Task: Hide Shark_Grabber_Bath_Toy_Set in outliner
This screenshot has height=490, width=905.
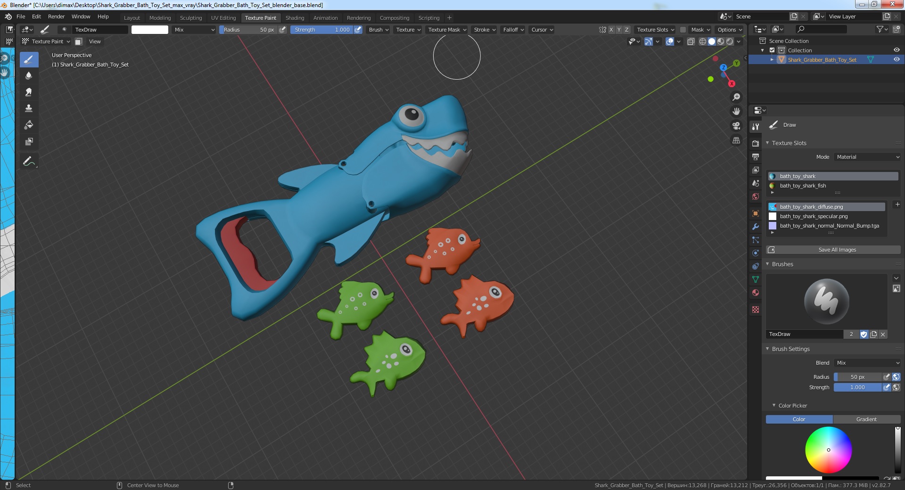Action: (x=897, y=60)
